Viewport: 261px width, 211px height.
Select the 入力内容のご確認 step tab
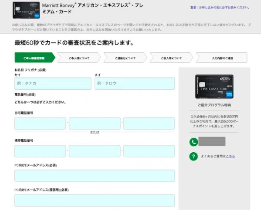(x=221, y=57)
